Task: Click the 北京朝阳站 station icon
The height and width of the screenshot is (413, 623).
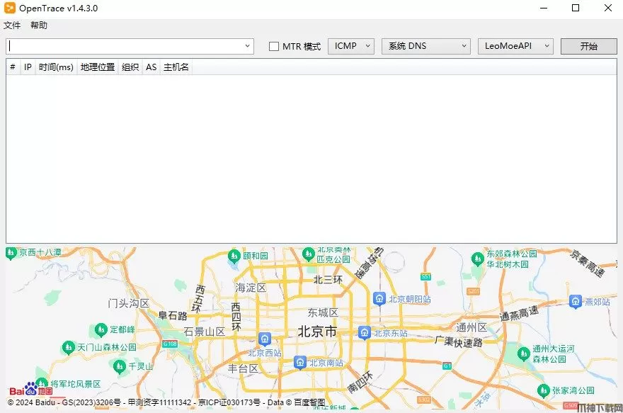Action: click(x=379, y=298)
